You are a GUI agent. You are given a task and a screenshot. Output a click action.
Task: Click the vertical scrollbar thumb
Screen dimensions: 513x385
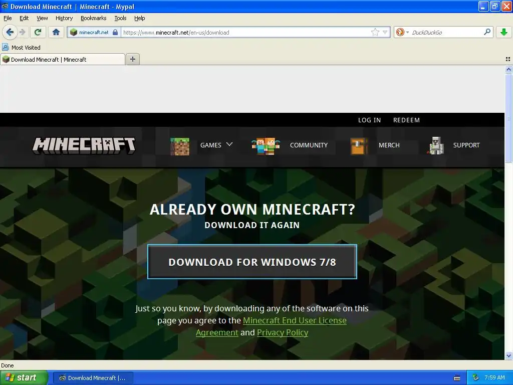tap(508, 118)
